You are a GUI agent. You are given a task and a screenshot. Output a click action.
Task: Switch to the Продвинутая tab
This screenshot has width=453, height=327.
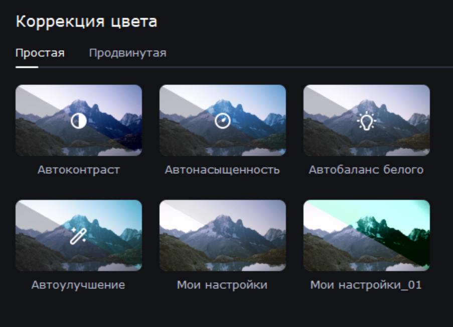click(128, 53)
